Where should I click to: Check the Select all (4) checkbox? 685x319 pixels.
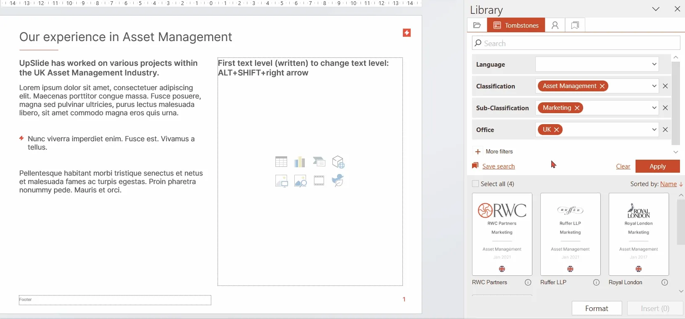pyautogui.click(x=475, y=184)
